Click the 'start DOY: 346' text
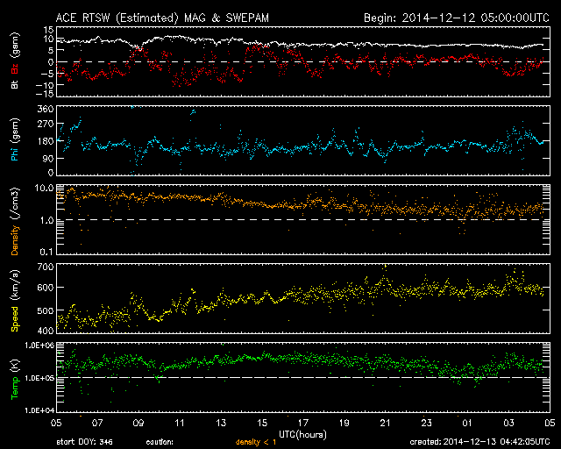The width and height of the screenshot is (561, 449). [x=84, y=442]
